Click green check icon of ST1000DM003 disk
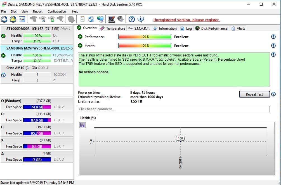This screenshot has width=281, height=185. (x=3, y=36)
